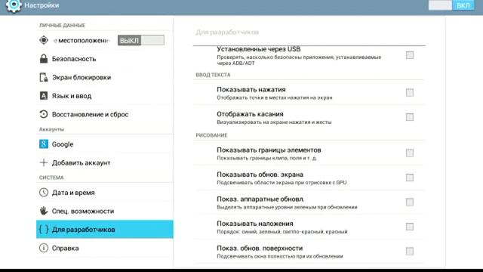Click the РИСОВАНИЕ section header
Screen dimensions: 483x272
[211, 135]
